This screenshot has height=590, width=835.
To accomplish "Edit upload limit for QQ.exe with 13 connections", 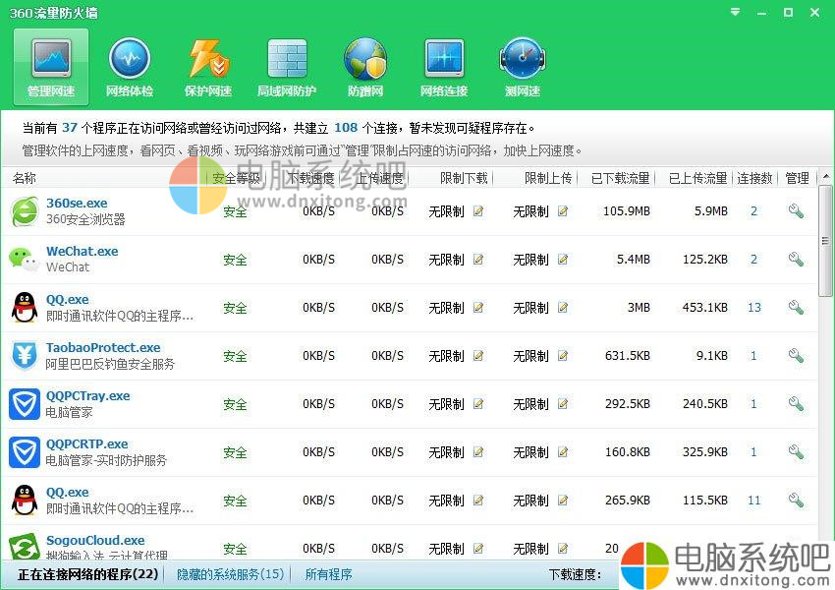I will coord(563,308).
